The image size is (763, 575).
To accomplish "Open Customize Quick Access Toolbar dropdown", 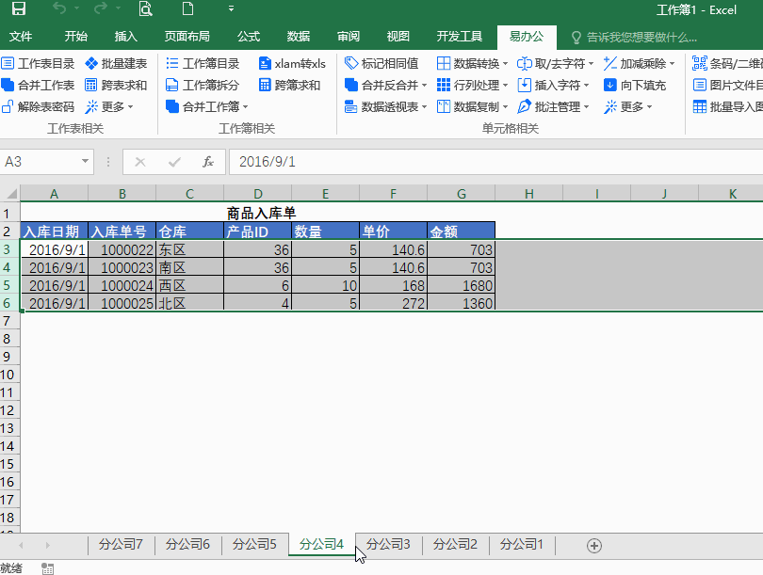I will [x=231, y=8].
